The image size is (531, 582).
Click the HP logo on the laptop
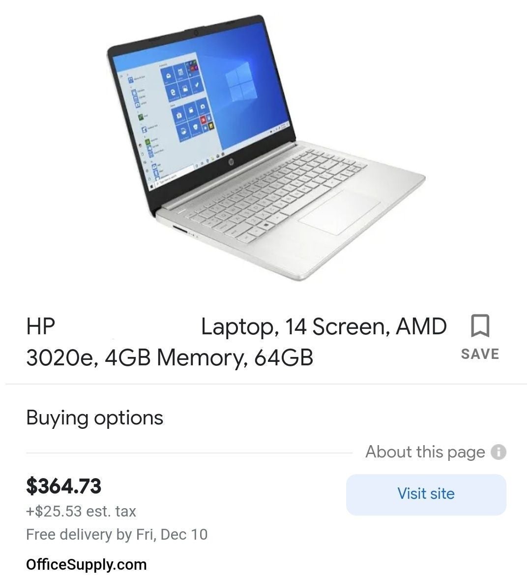pyautogui.click(x=231, y=162)
